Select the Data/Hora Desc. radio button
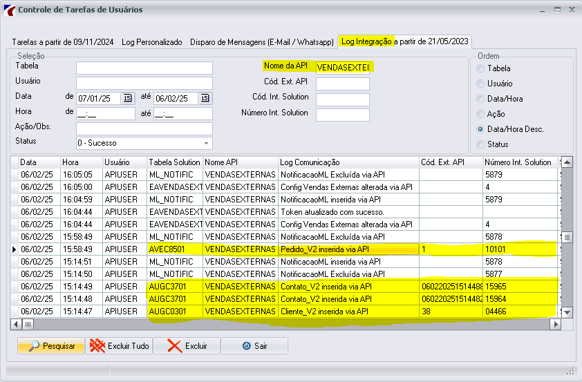 click(480, 129)
